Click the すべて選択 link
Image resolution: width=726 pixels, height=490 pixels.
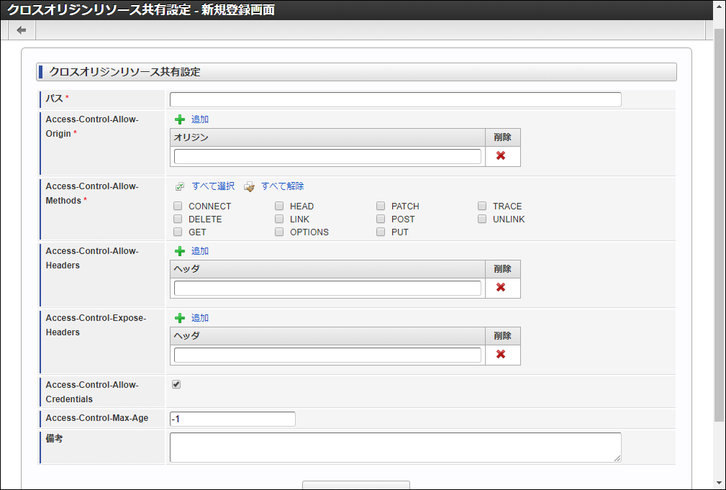(213, 186)
